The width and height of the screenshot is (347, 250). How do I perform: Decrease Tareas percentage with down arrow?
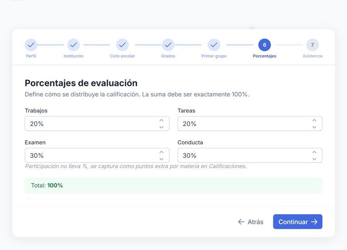point(314,127)
